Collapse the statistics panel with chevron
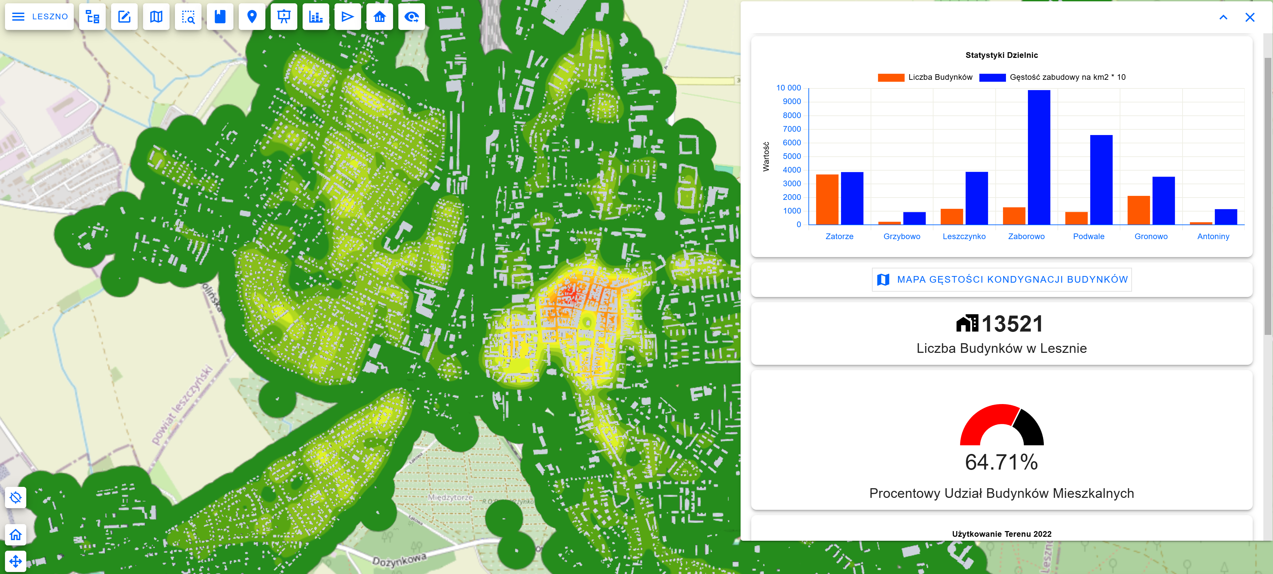 1223,17
